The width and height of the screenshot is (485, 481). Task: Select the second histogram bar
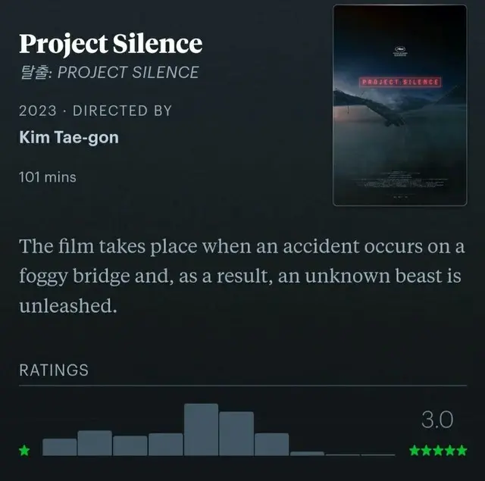pyautogui.click(x=95, y=443)
